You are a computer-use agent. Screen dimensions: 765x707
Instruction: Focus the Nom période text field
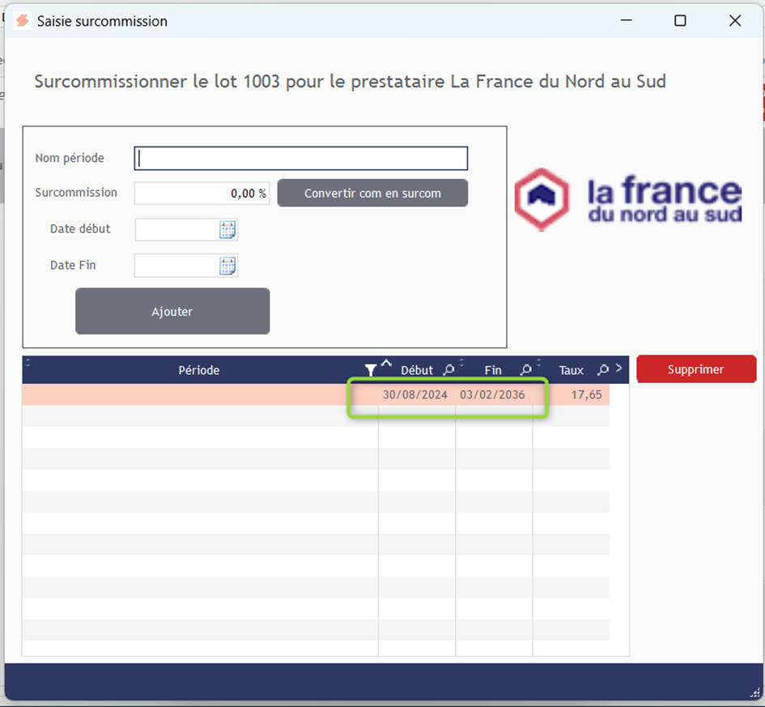tap(301, 159)
